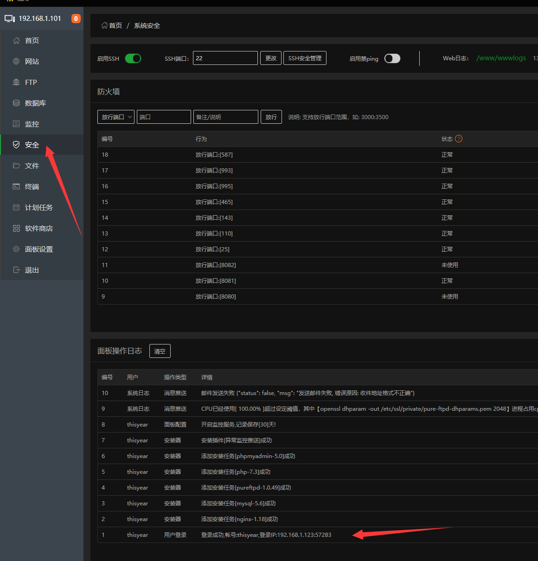Click the monitor icon beside 192.168.1.101
The width and height of the screenshot is (538, 561).
tap(10, 19)
